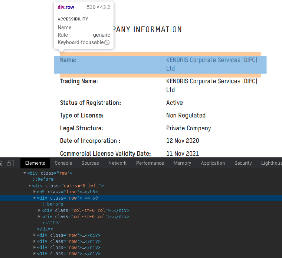Click the 'Trading Name:' label
The image size is (282, 258).
pyautogui.click(x=79, y=81)
